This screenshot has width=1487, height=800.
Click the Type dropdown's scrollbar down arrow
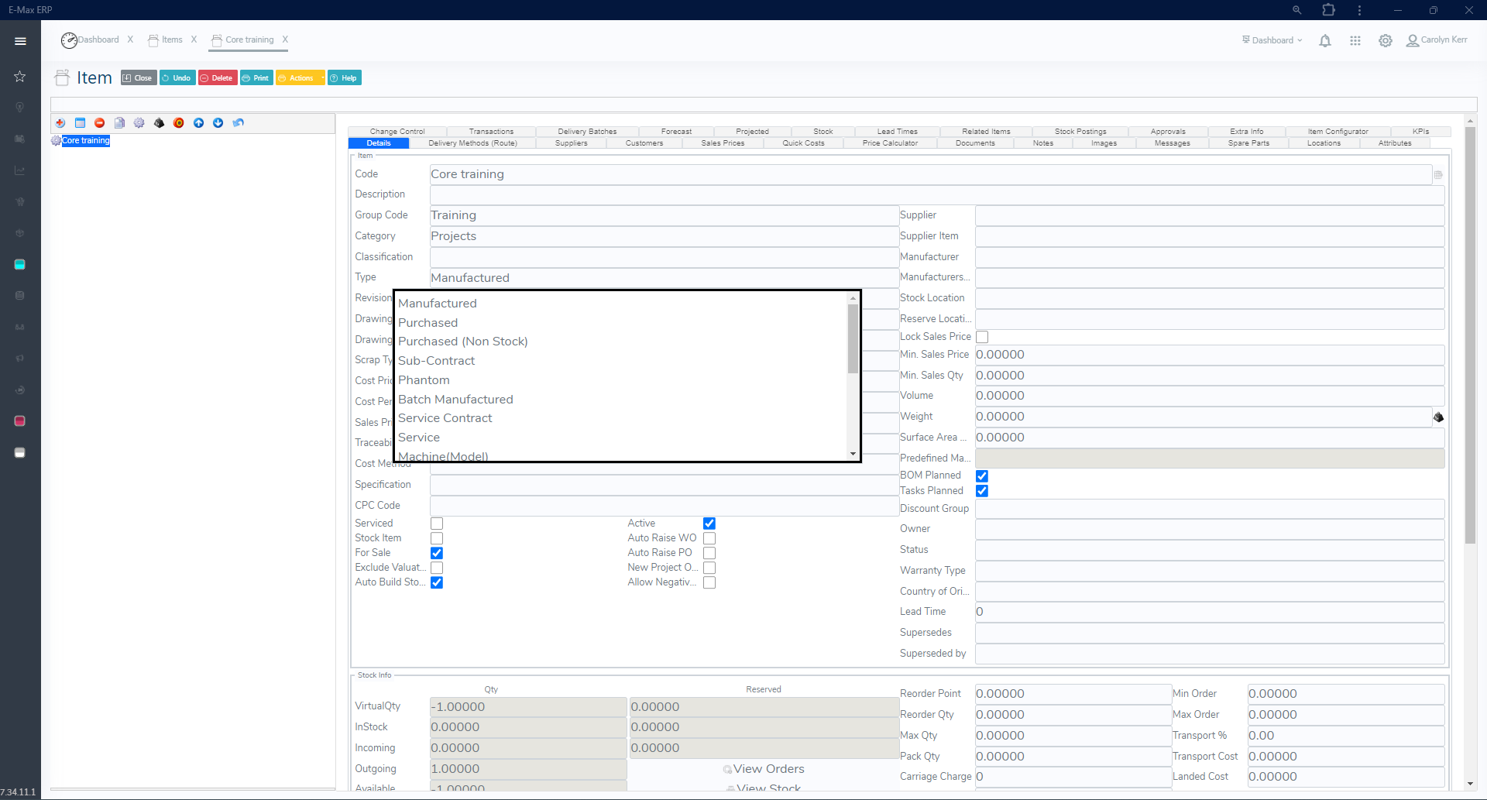coord(853,453)
